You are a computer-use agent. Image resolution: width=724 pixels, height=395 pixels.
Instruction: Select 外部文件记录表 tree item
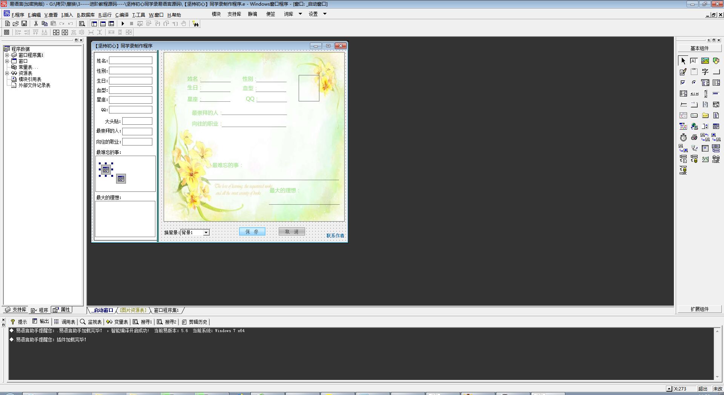(x=34, y=85)
